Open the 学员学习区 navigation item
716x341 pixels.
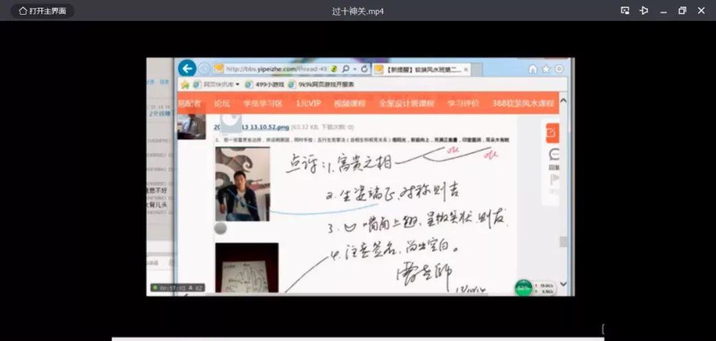(263, 103)
